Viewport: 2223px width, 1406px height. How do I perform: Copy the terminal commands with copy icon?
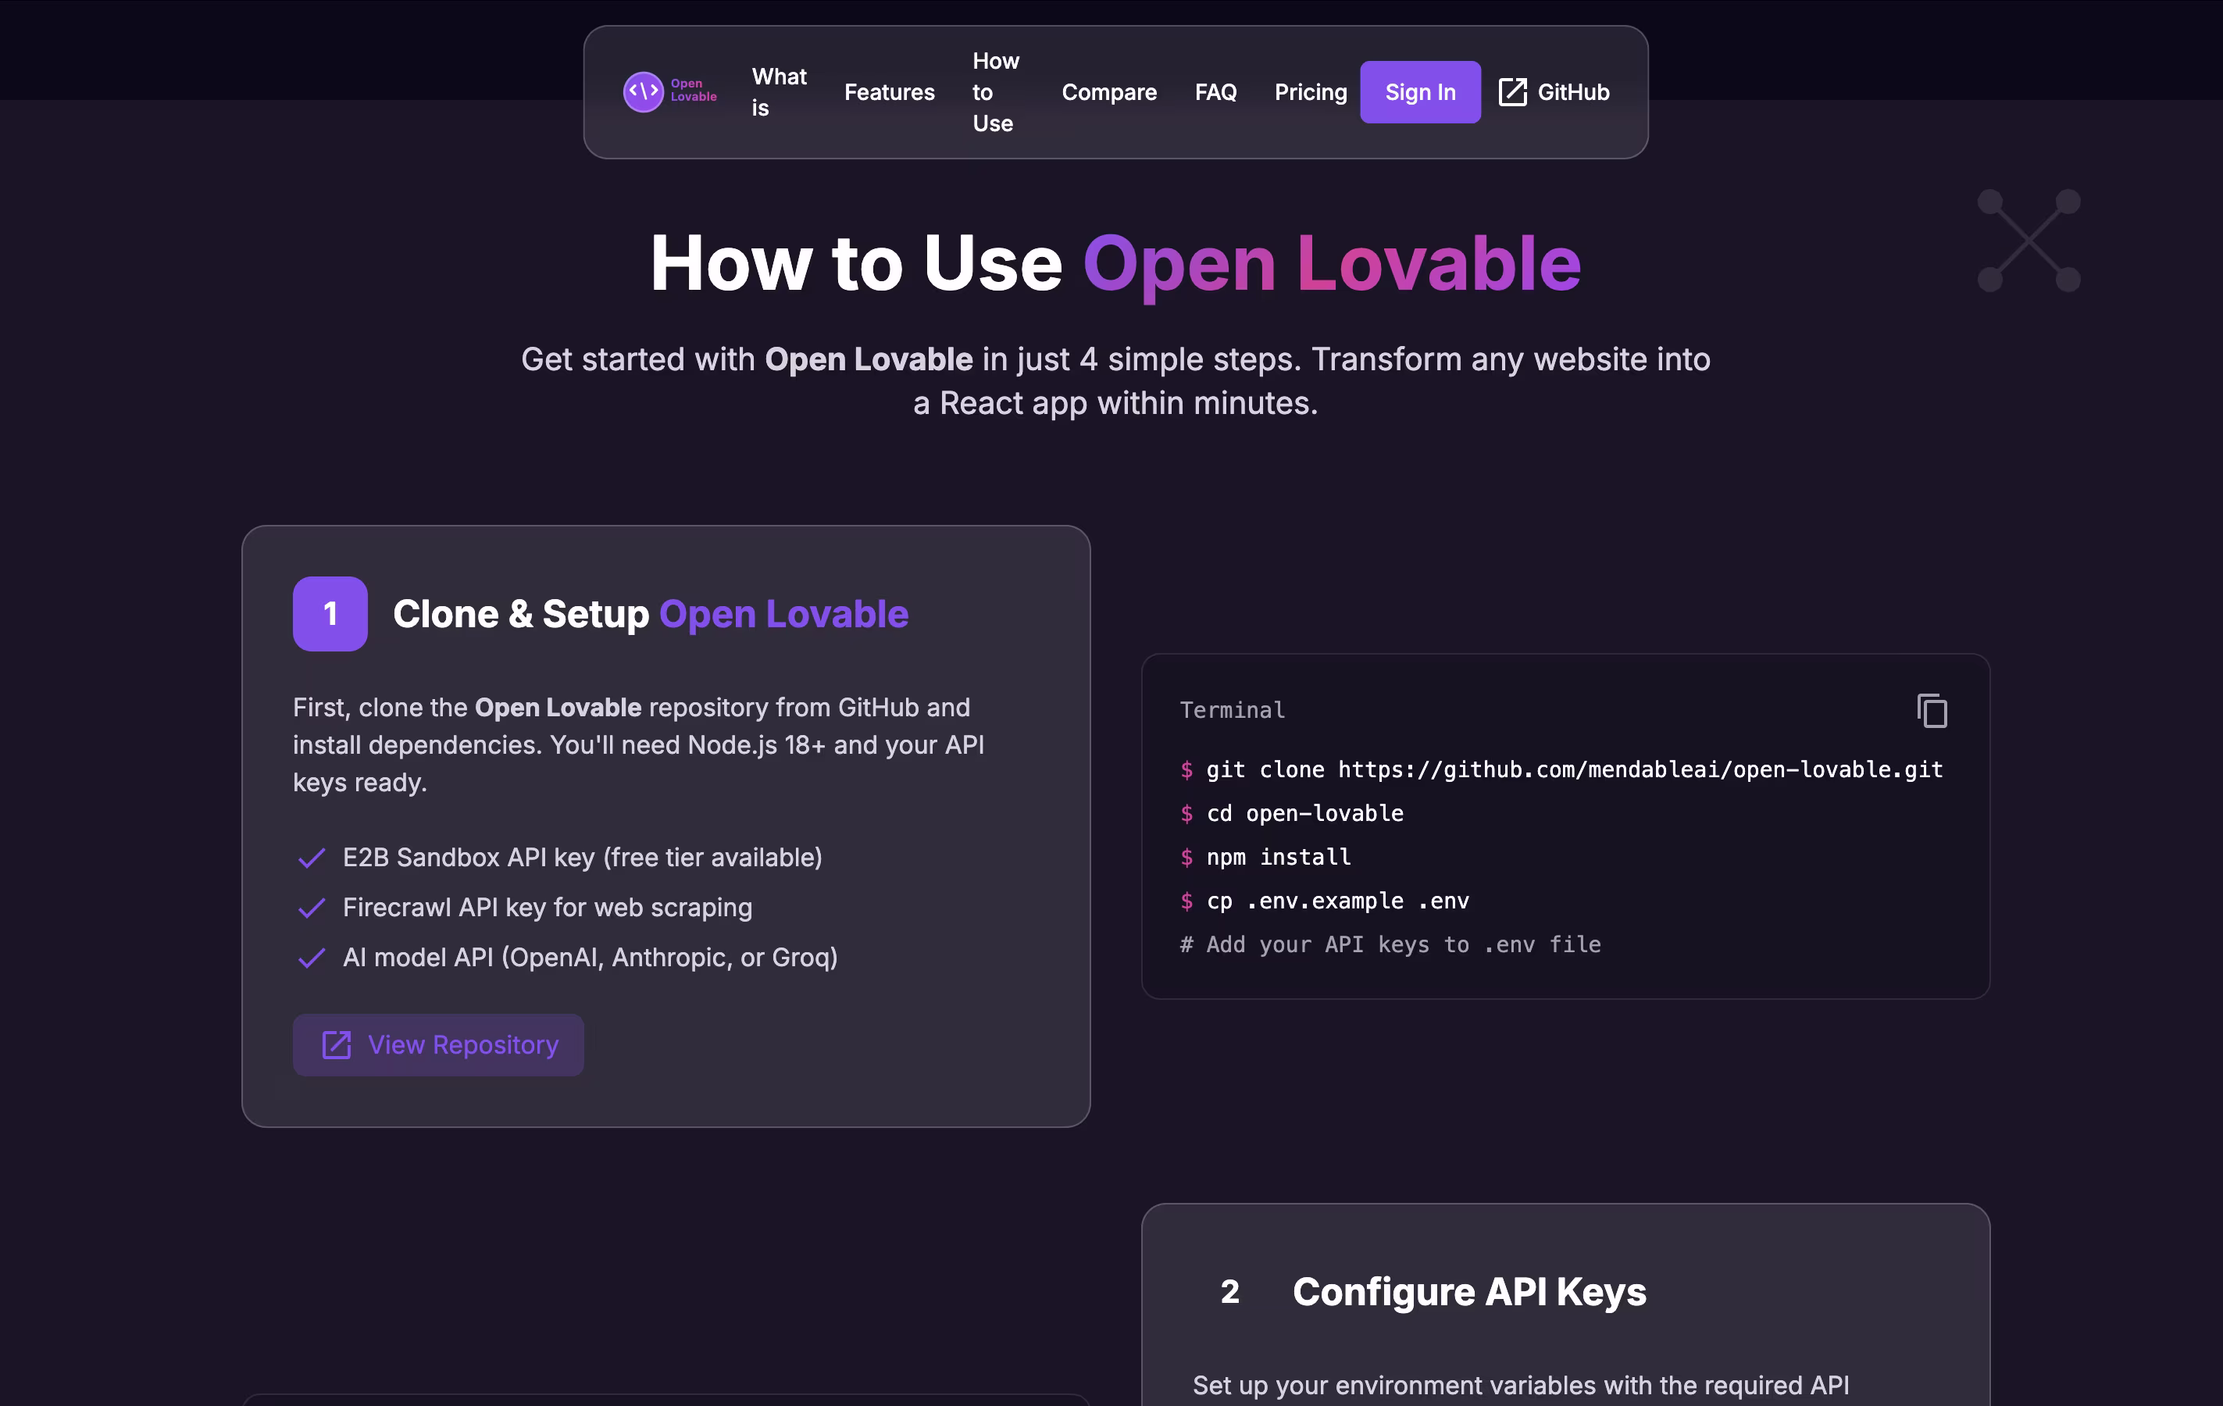pos(1932,711)
